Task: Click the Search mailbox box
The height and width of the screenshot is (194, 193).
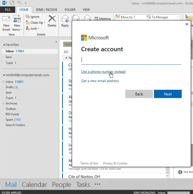Action: (x=67, y=44)
